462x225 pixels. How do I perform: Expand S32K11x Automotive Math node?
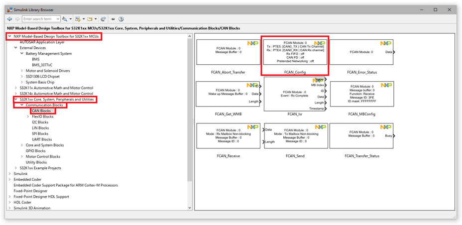pyautogui.click(x=16, y=88)
